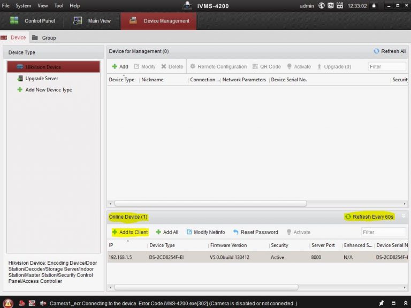Click Modify Netinfo
The width and height of the screenshot is (411, 308).
pos(205,232)
